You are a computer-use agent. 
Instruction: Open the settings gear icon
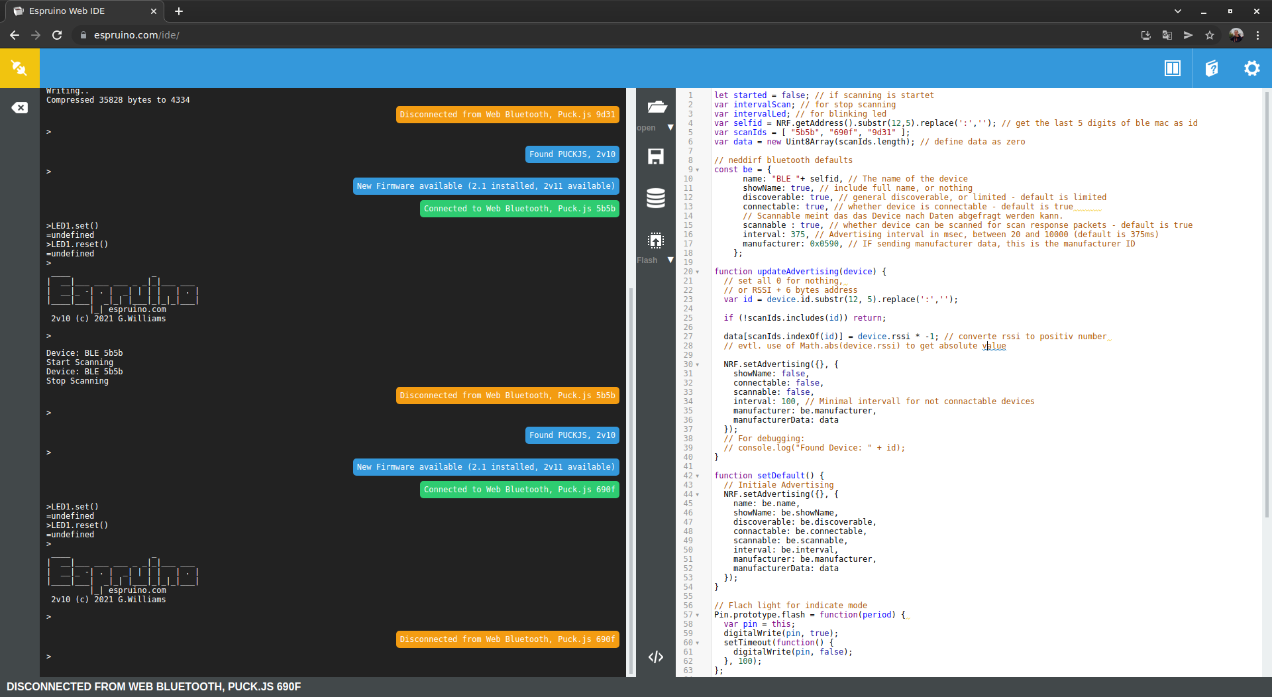pos(1251,68)
